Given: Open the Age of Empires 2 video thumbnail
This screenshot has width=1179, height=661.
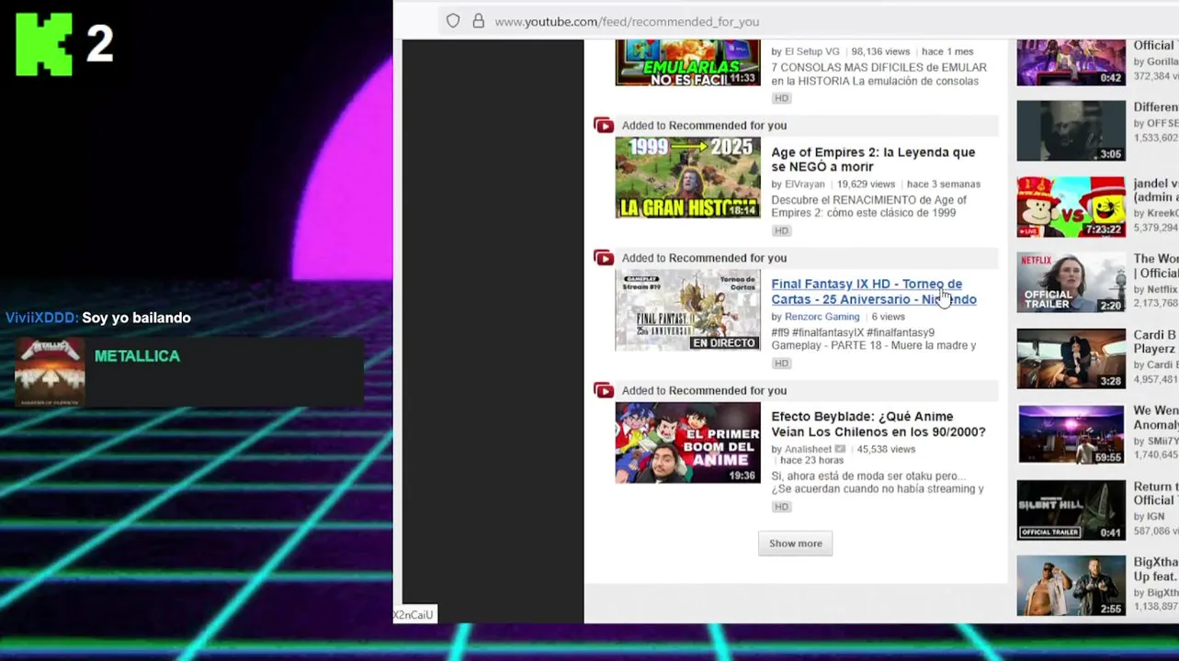Looking at the screenshot, I should (x=687, y=177).
